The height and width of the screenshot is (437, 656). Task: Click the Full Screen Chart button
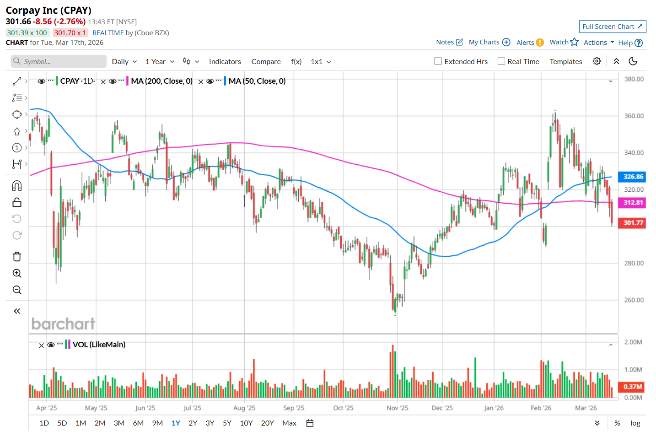pyautogui.click(x=612, y=27)
